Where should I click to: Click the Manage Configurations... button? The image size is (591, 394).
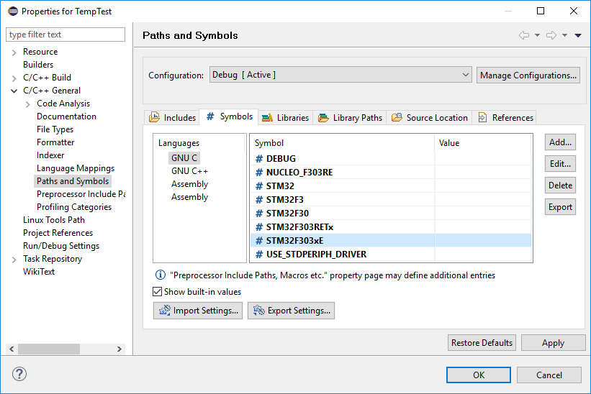click(528, 75)
